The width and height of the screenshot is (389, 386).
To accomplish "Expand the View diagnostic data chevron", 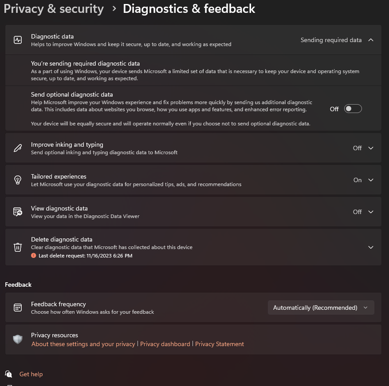I will tap(371, 212).
